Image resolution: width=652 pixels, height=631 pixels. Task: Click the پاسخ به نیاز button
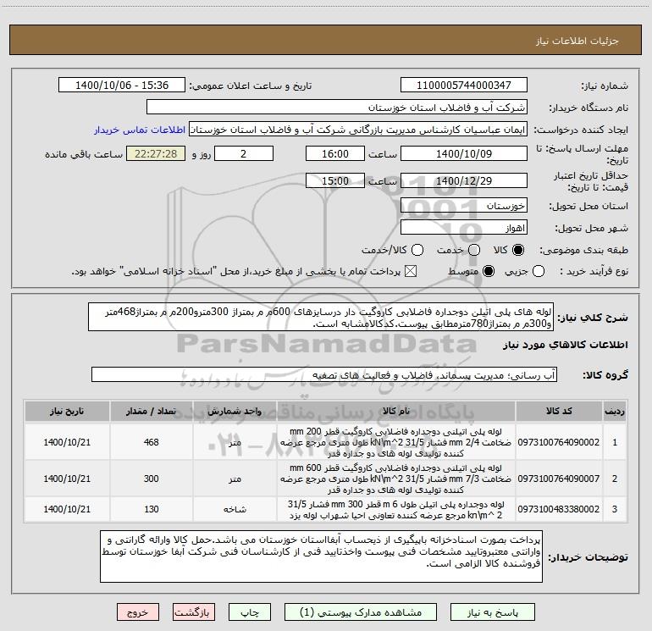pyautogui.click(x=493, y=612)
